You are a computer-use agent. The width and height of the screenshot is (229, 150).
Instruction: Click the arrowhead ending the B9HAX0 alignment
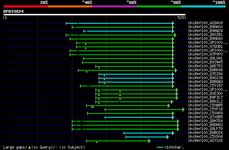[173, 27]
